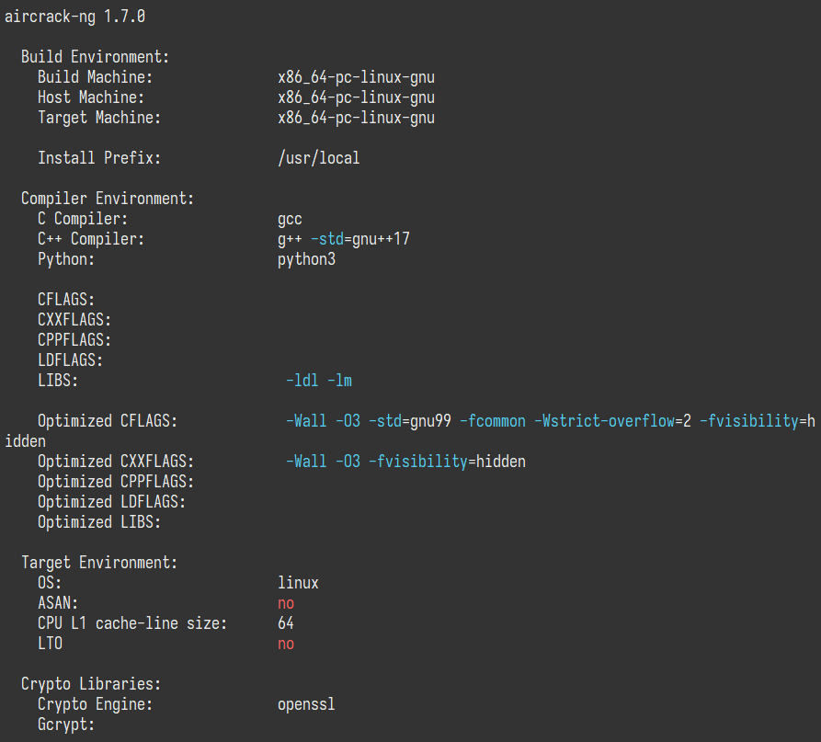Click the CPU L1 cache-line size 64
Image resolution: width=821 pixels, height=742 pixels.
[286, 623]
